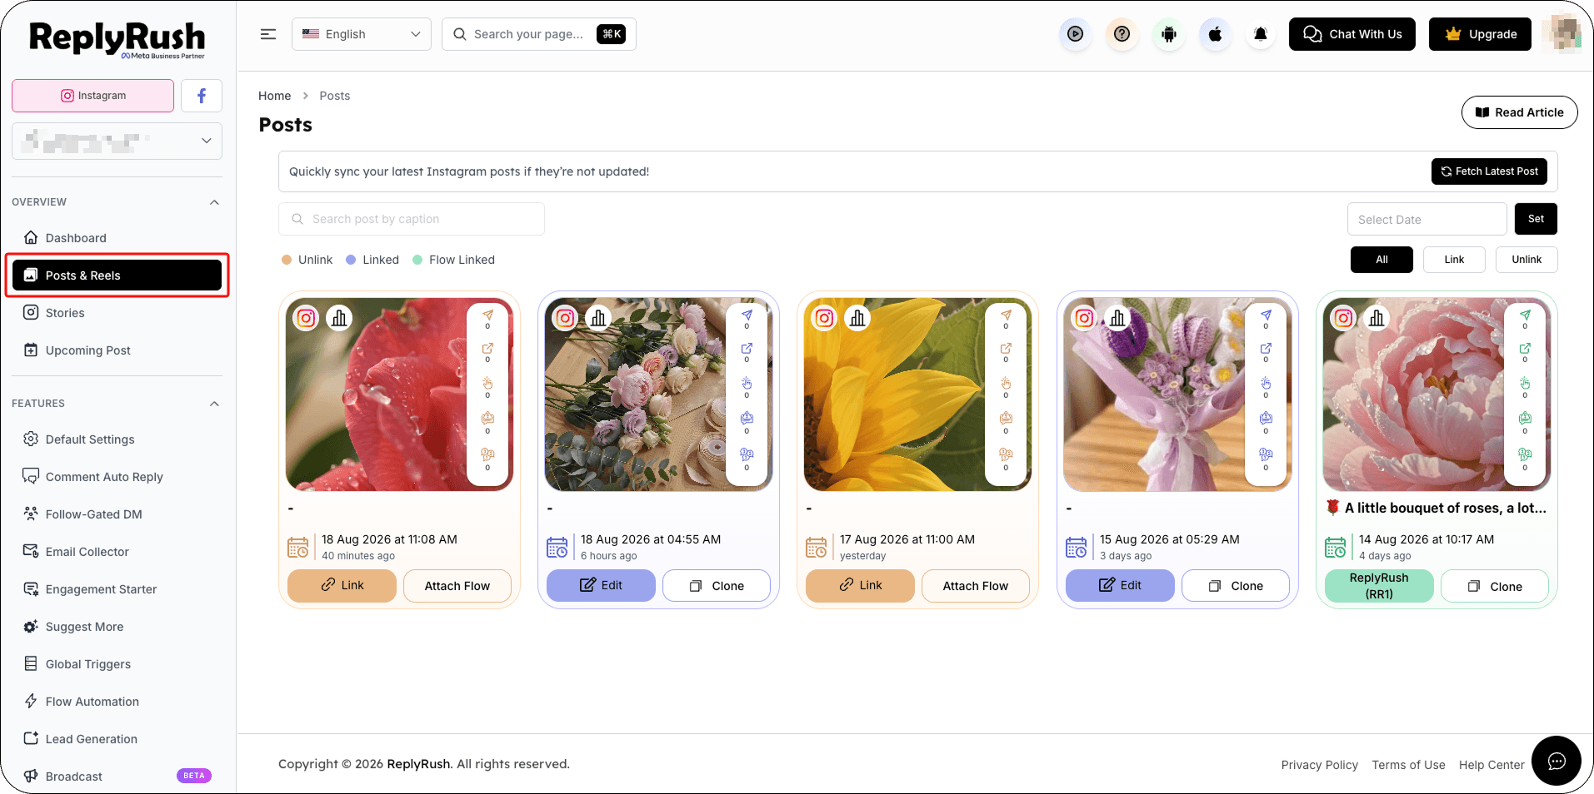Click the Read Article button
Screen dimensions: 1594x794
pos(1519,112)
